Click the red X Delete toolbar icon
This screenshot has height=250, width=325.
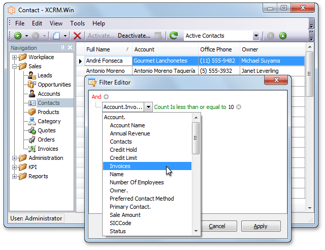77,36
